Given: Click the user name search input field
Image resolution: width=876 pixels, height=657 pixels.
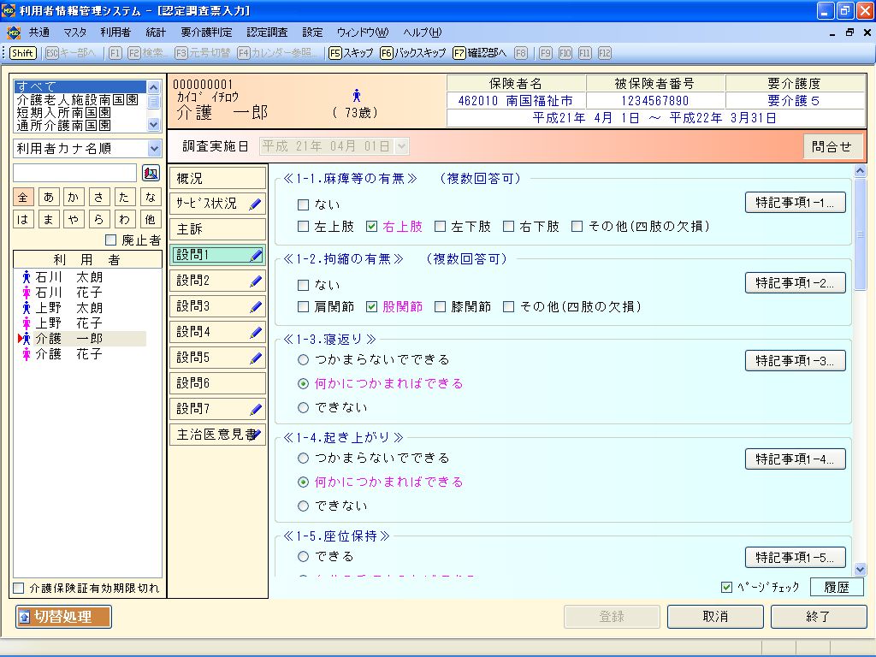Looking at the screenshot, I should coord(75,173).
